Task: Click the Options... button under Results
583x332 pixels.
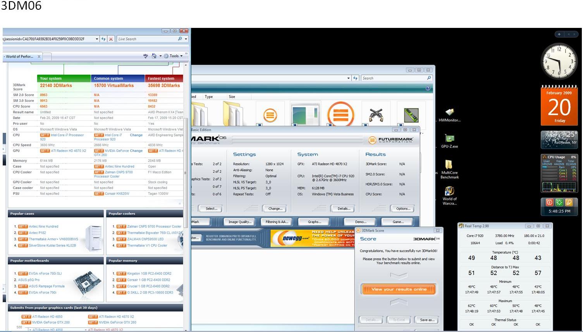Action: (403, 208)
